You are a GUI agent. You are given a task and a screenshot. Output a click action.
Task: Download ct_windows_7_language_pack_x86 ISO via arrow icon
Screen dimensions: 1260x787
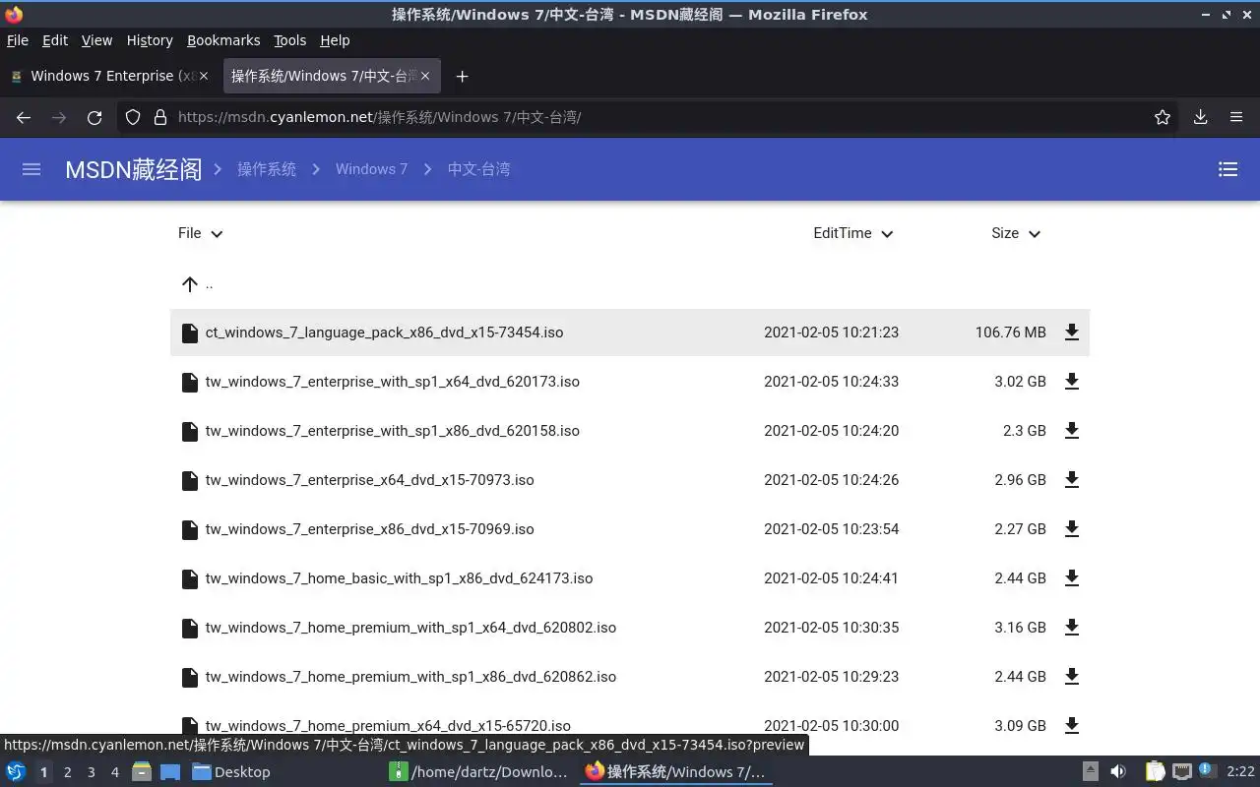tap(1072, 333)
